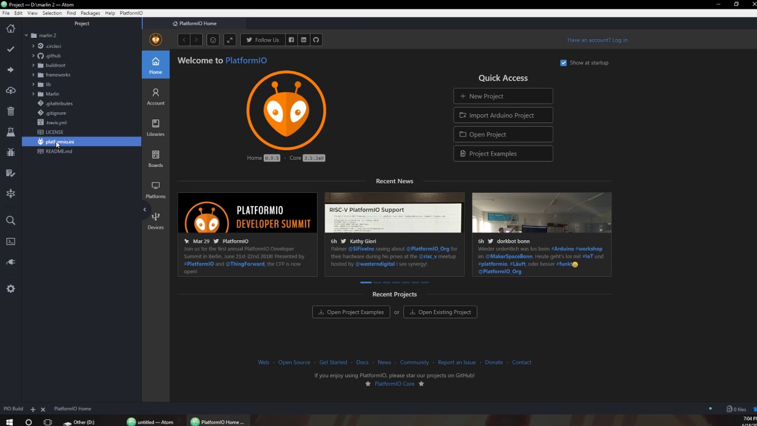
Task: Click the Test flask icon
Action: (x=11, y=132)
